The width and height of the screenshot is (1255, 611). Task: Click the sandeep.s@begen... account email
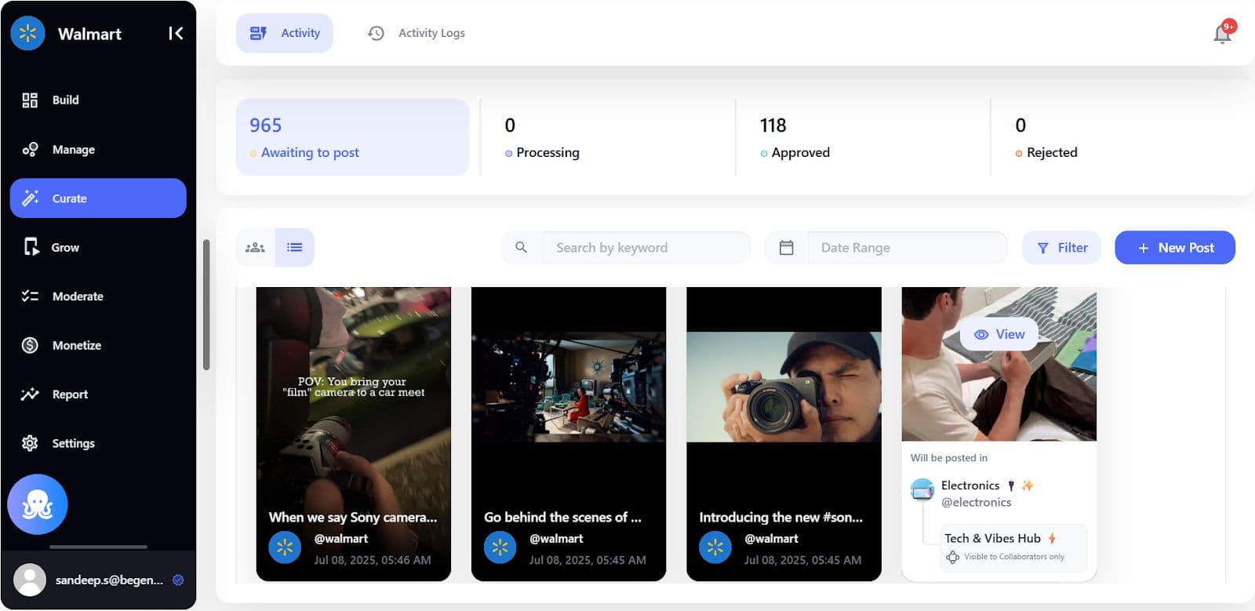(110, 580)
